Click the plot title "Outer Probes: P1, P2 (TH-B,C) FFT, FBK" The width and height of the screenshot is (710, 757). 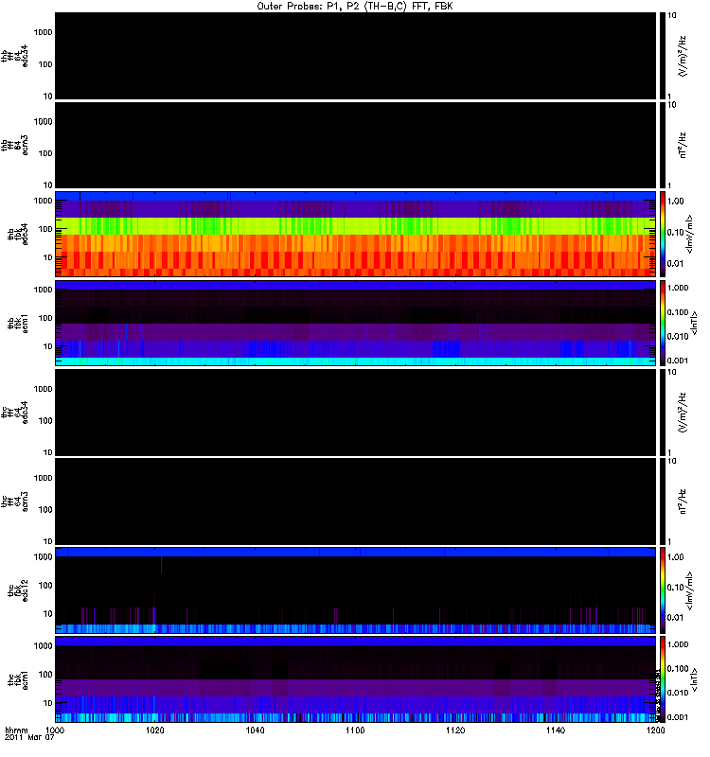click(355, 7)
